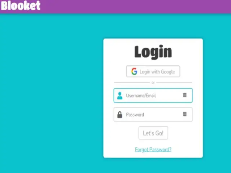Click the divider line right of "or"

point(174,83)
